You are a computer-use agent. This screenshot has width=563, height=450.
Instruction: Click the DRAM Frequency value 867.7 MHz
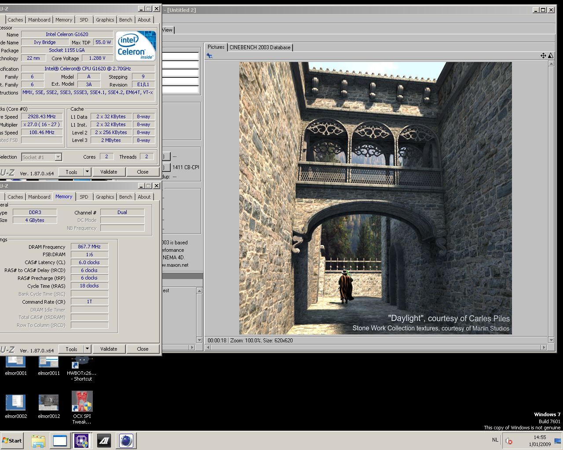click(89, 247)
